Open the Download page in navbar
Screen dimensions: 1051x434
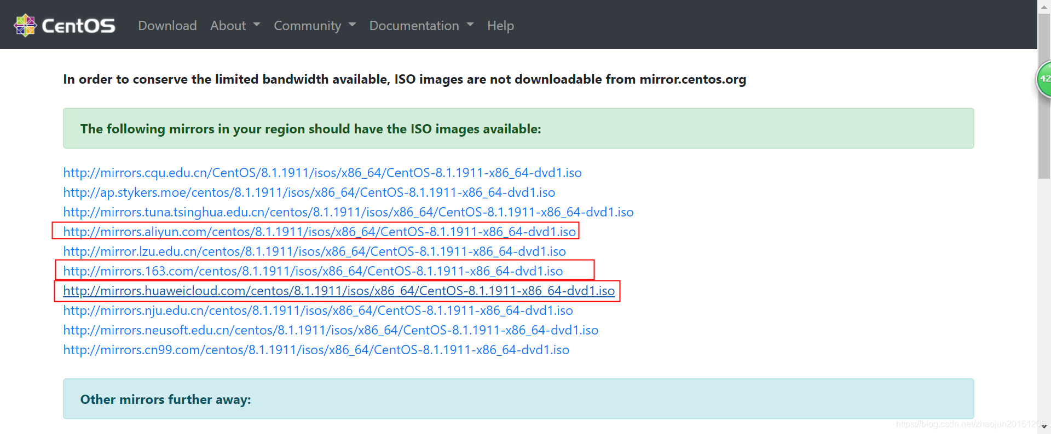pyautogui.click(x=168, y=26)
